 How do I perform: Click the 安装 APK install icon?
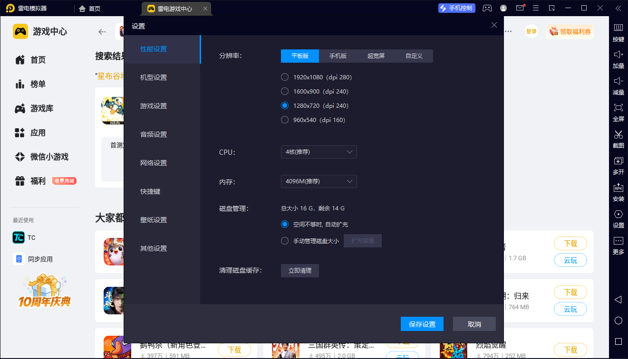pos(618,188)
